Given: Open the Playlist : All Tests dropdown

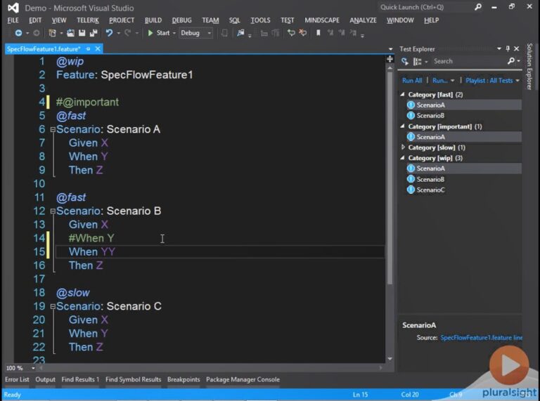Looking at the screenshot, I should click(492, 81).
